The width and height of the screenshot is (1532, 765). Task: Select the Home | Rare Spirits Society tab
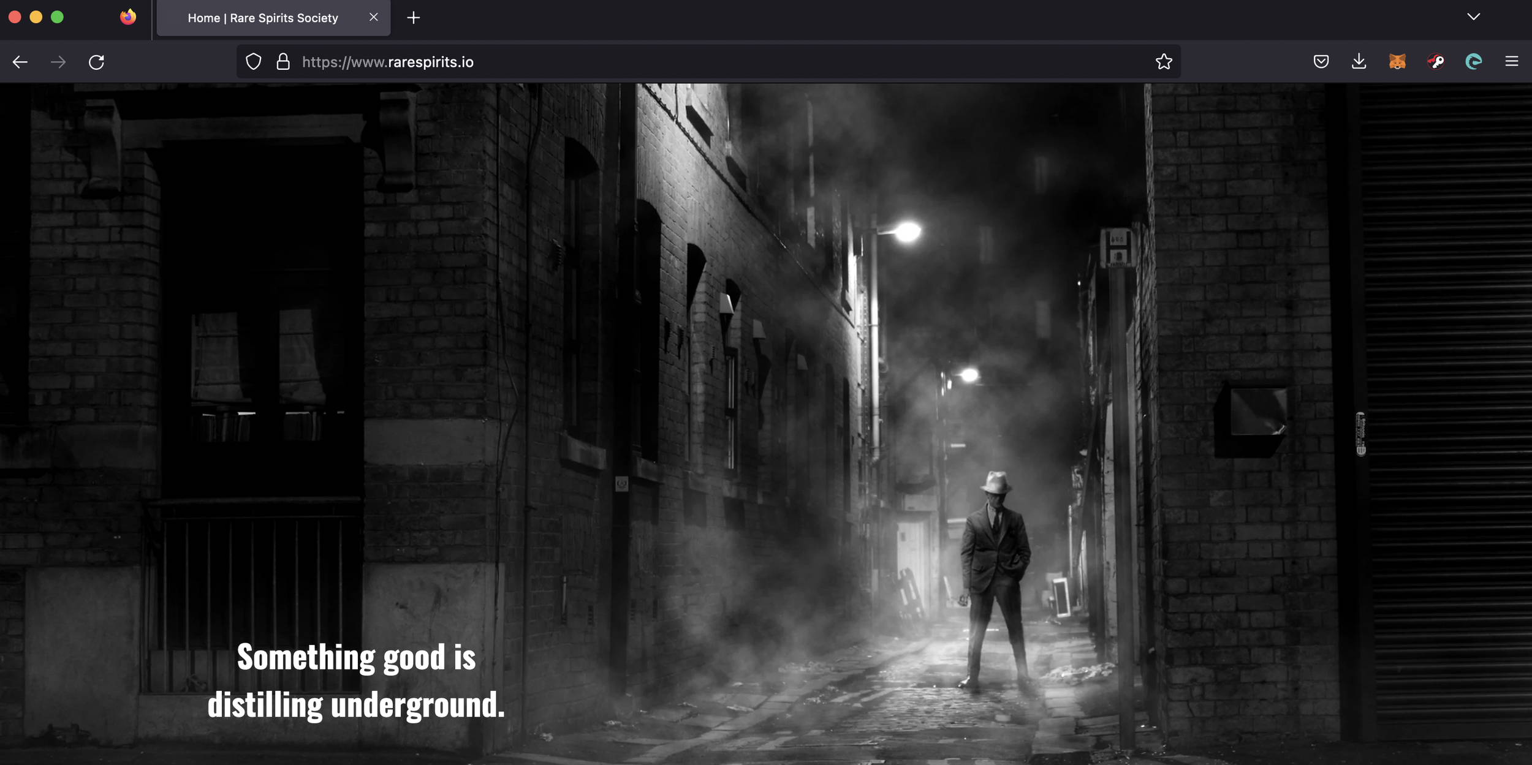(263, 18)
